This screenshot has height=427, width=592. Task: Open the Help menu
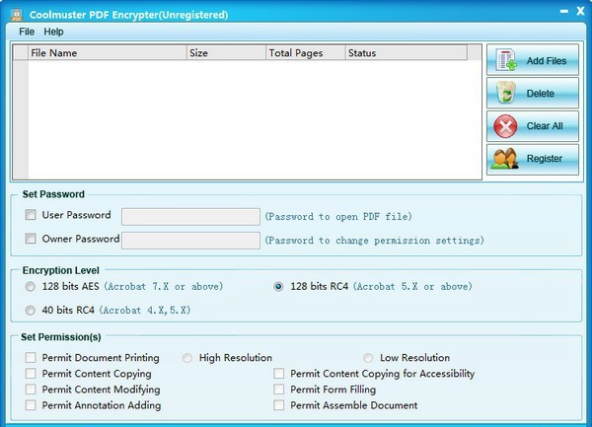[x=53, y=32]
